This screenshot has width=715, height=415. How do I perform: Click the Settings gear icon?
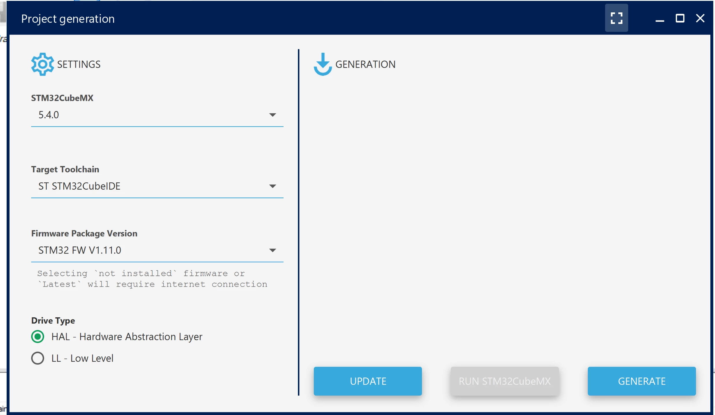coord(42,64)
